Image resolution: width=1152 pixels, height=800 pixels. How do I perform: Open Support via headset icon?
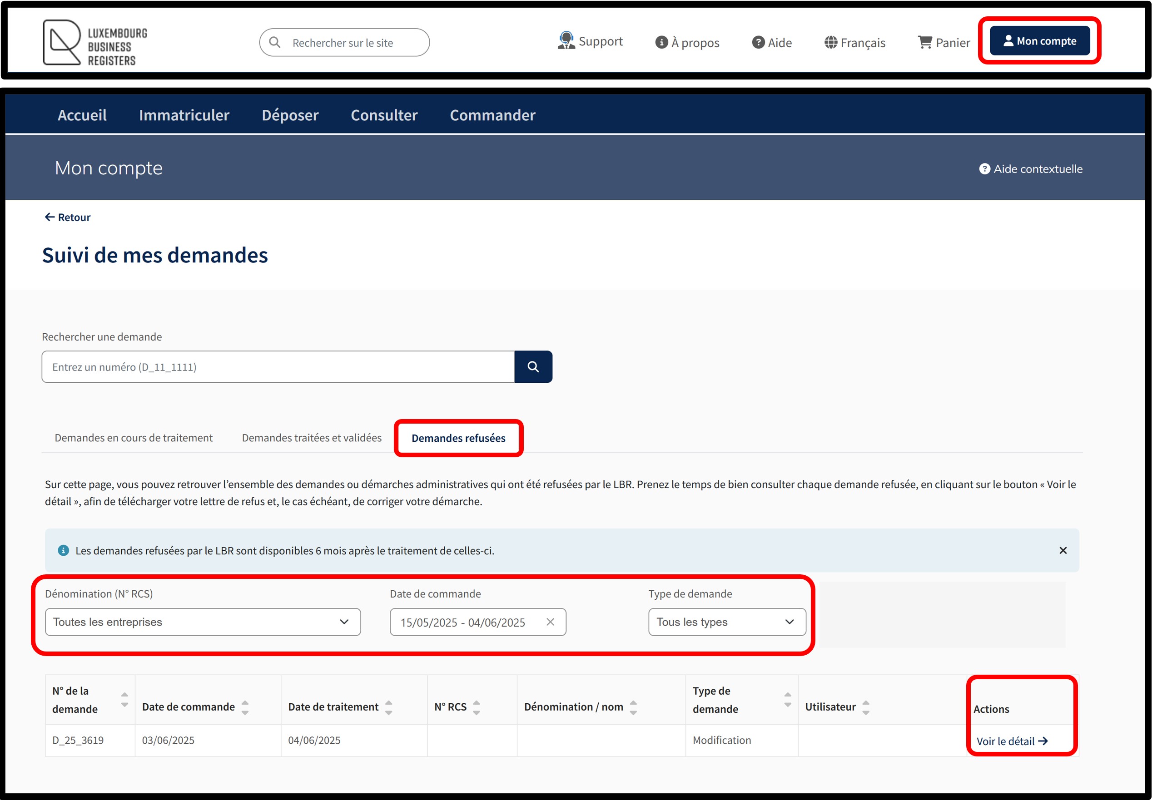[566, 41]
